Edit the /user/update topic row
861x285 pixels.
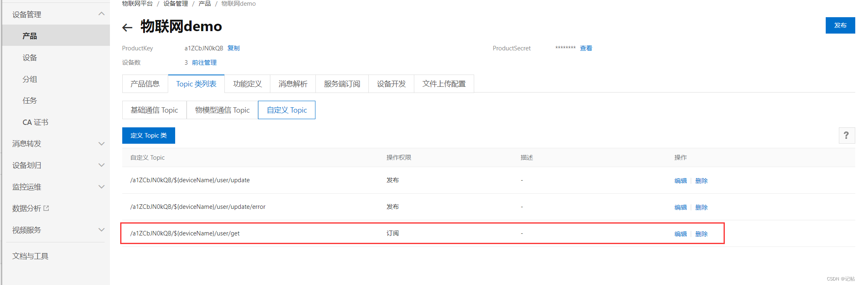coord(681,181)
